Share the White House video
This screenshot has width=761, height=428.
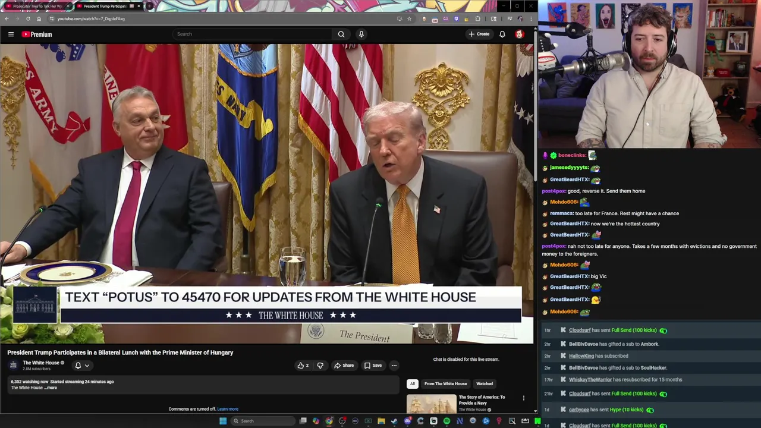click(344, 366)
